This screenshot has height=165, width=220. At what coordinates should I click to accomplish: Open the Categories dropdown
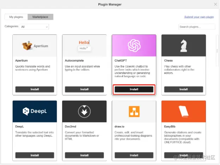click(34, 27)
